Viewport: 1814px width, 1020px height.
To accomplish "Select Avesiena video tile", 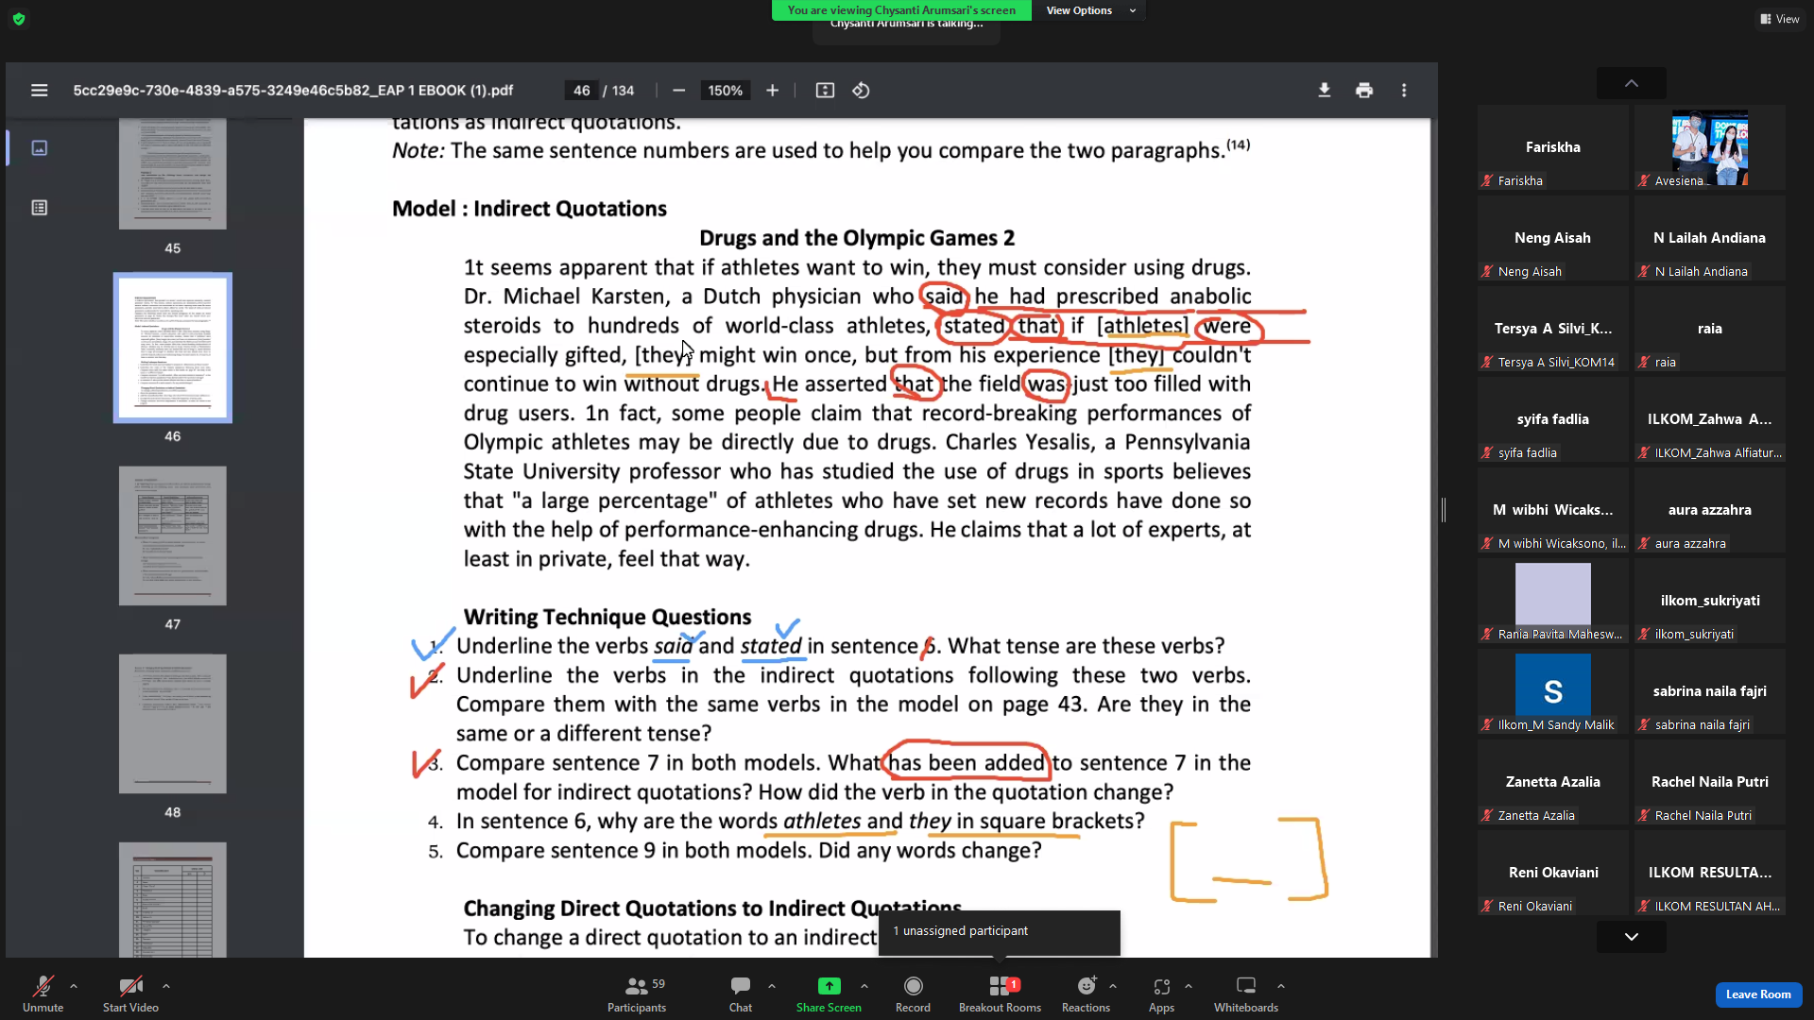I will pyautogui.click(x=1709, y=147).
